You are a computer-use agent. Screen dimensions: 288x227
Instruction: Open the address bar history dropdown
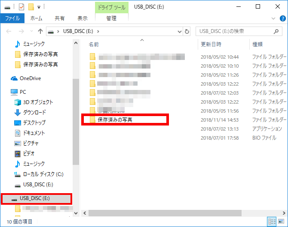180,32
